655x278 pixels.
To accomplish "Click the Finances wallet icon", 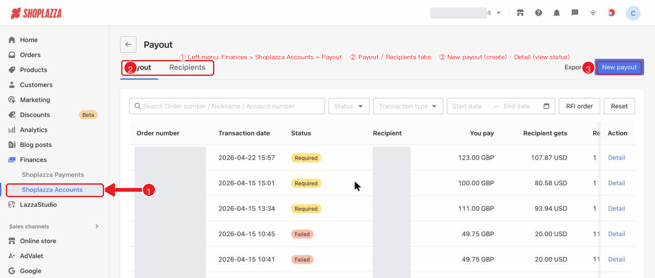I will [x=12, y=160].
